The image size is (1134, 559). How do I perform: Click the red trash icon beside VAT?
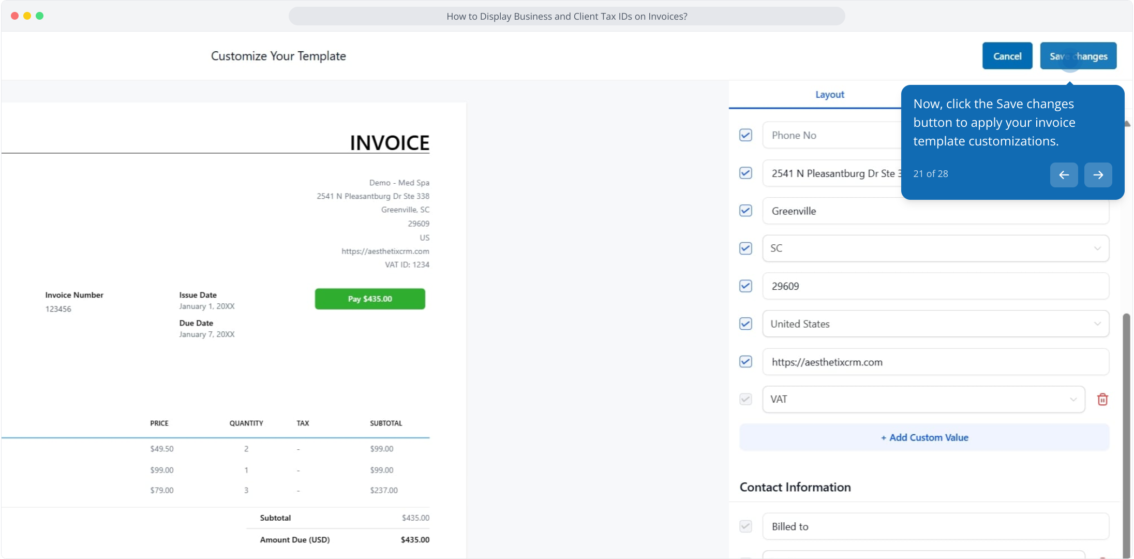click(1102, 399)
